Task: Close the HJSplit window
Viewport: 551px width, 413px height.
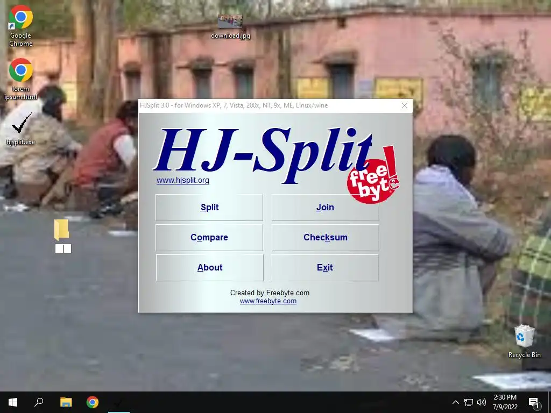Action: [405, 105]
